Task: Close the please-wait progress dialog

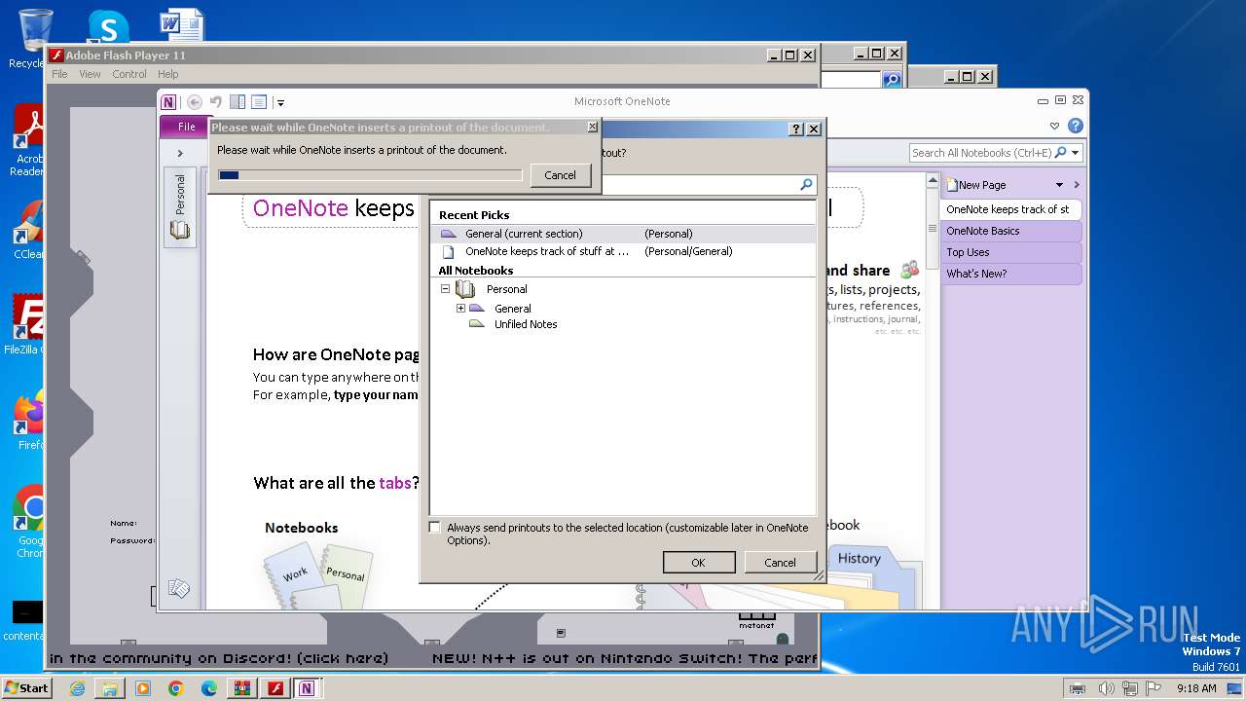Action: (592, 127)
